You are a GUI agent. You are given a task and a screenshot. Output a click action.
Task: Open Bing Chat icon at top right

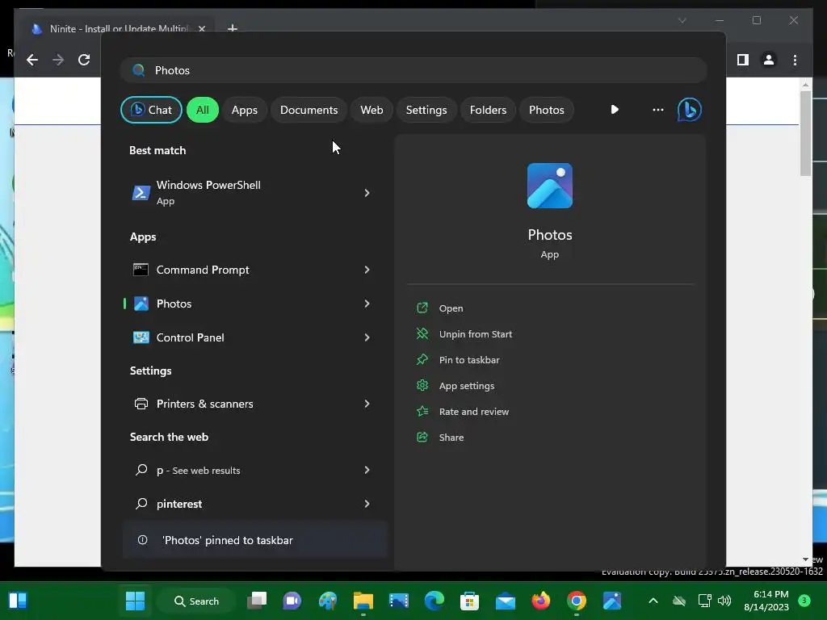pos(689,110)
